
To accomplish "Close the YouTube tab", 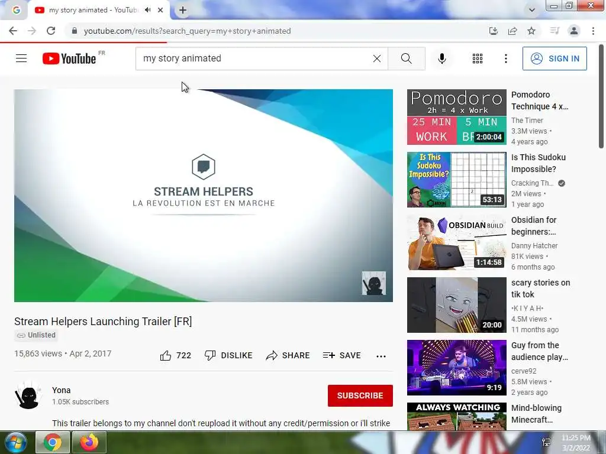I will pos(160,10).
